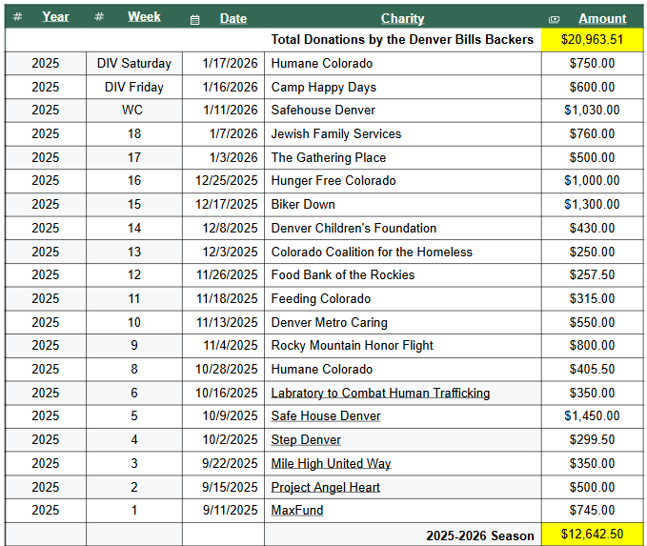Select the amount cell $745.00
647x546 pixels.
592,511
